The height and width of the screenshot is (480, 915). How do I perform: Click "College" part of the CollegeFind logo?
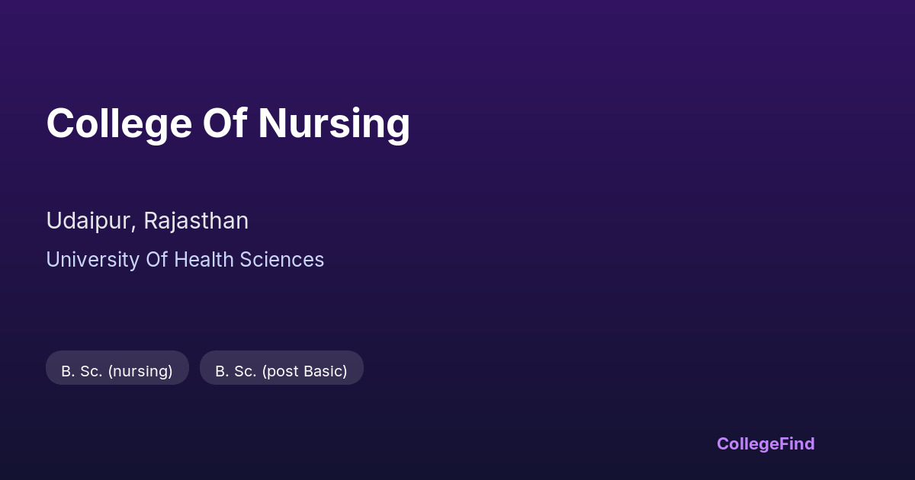coord(748,443)
